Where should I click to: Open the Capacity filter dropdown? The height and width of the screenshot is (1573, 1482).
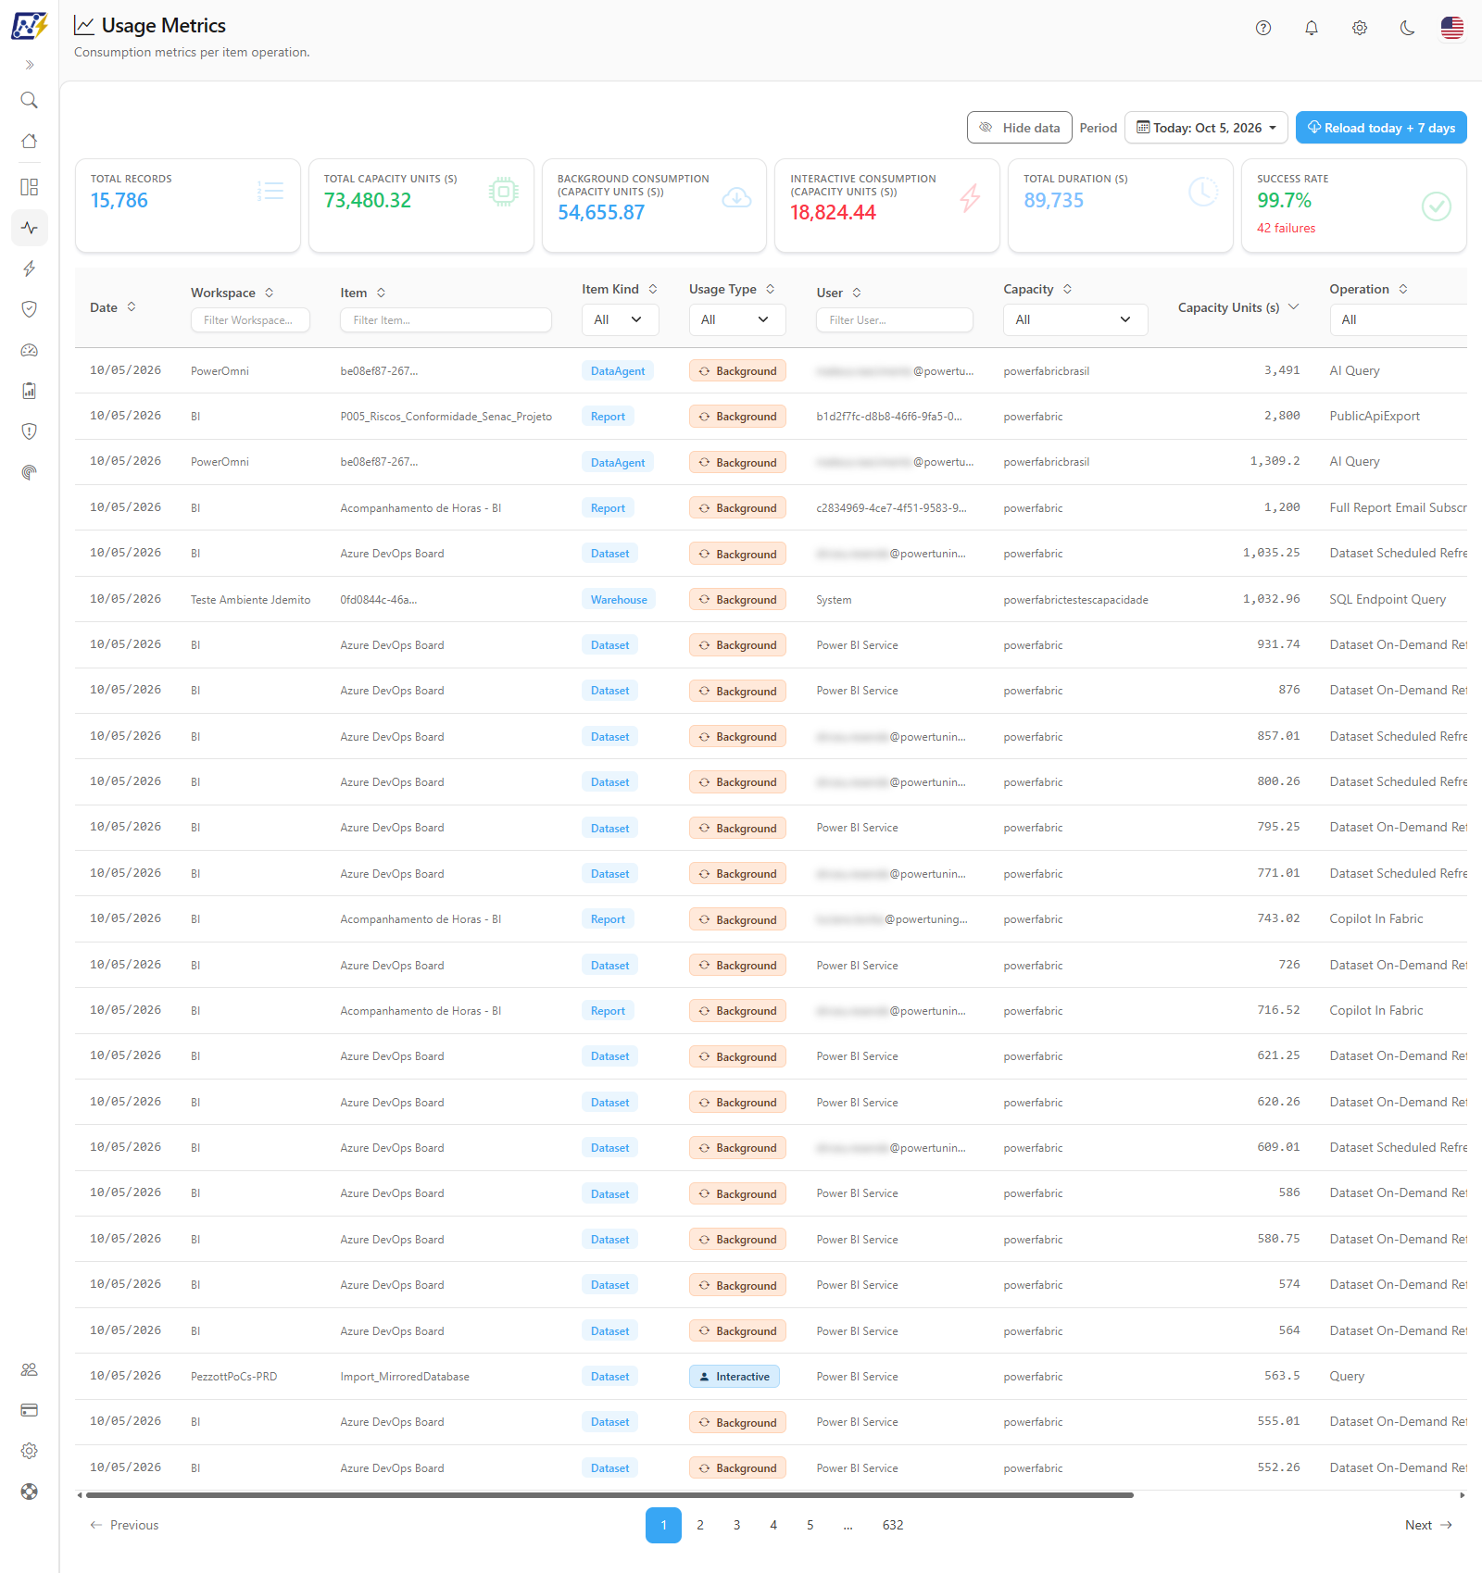(1075, 319)
